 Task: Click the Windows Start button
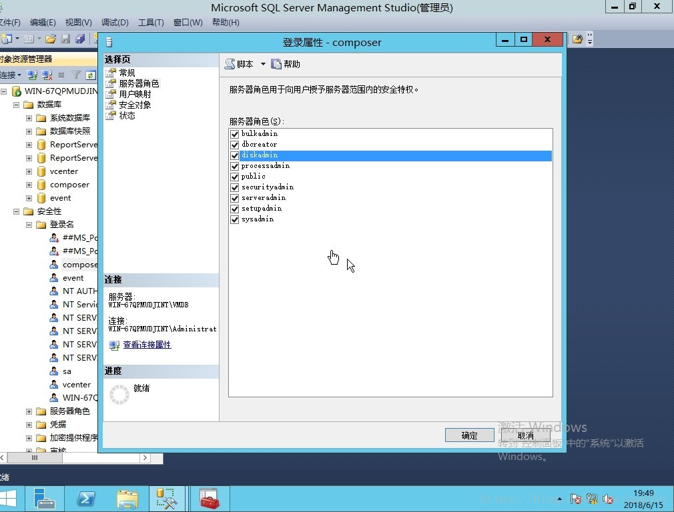click(9, 499)
